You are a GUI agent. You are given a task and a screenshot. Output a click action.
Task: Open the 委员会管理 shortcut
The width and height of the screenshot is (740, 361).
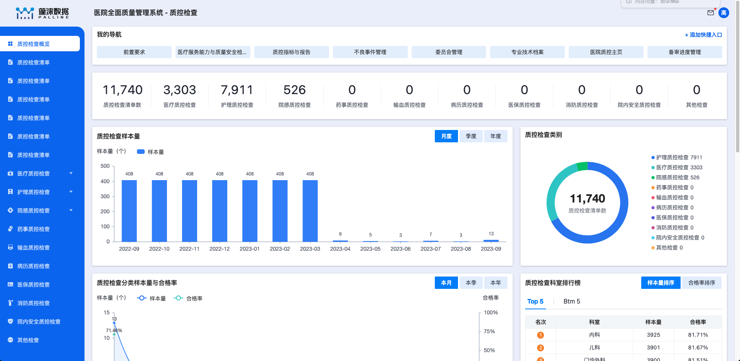449,52
